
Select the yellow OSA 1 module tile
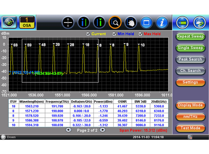click(27, 22)
